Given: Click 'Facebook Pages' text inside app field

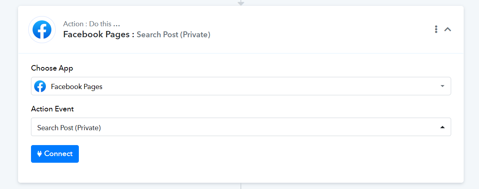Looking at the screenshot, I should (x=76, y=87).
